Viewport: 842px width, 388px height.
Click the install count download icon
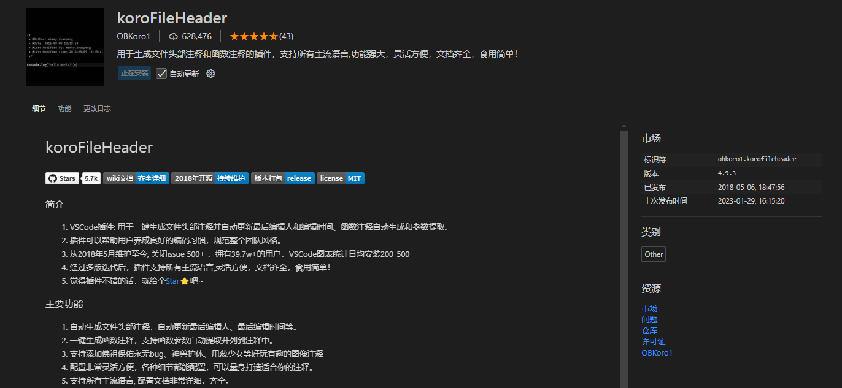click(x=173, y=36)
